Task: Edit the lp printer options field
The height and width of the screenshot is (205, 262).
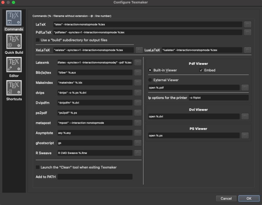Action: pyautogui.click(x=218, y=98)
